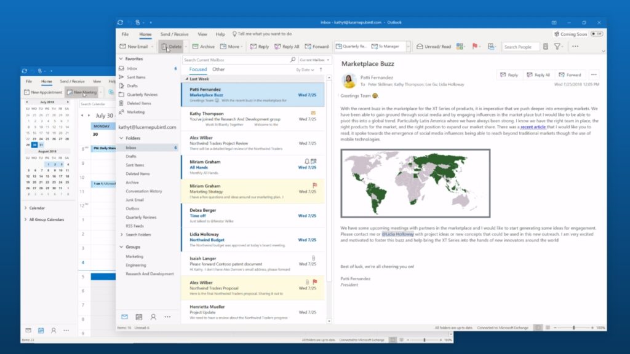Collapse the Favorites section
630x354 pixels.
pos(121,58)
